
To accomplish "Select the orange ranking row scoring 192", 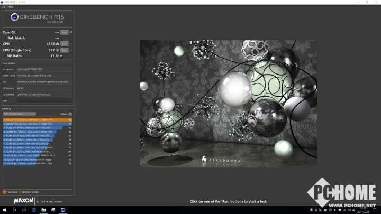I will [x=38, y=120].
